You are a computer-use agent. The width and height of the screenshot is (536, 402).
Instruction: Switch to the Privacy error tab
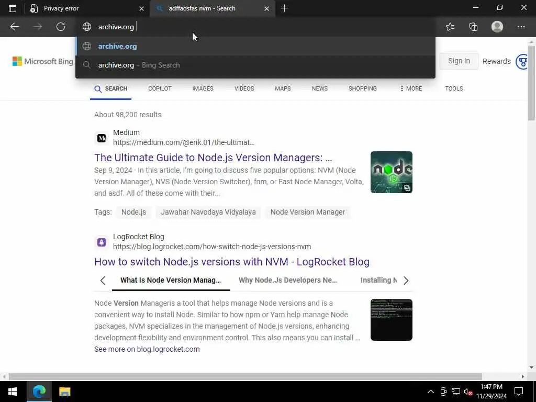pyautogui.click(x=87, y=8)
